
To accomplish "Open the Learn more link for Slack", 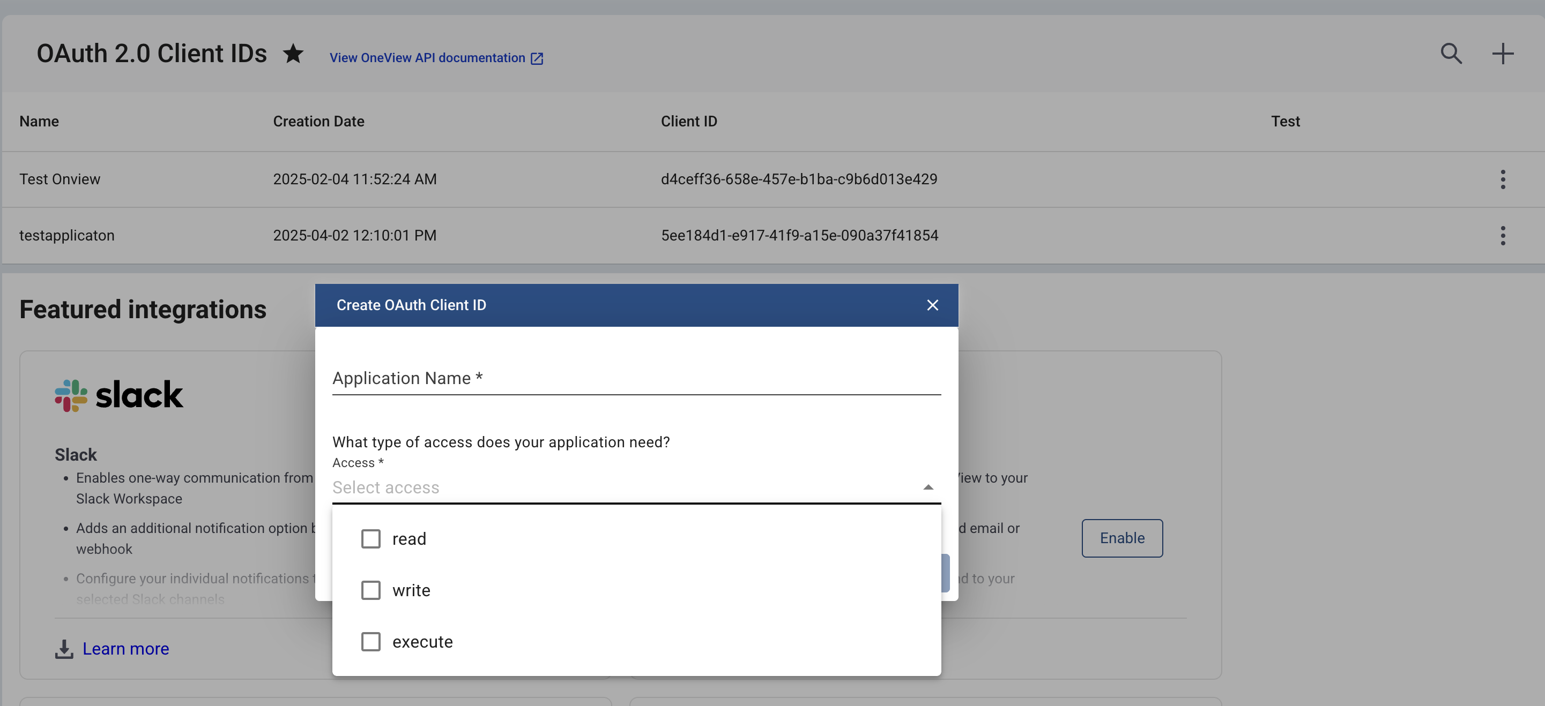I will pyautogui.click(x=126, y=649).
